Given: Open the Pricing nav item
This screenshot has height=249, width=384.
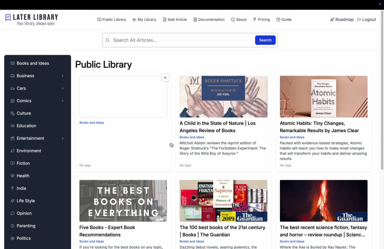Looking at the screenshot, I should click(262, 20).
